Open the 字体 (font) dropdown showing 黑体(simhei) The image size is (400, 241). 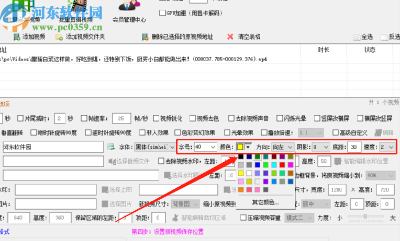point(154,147)
